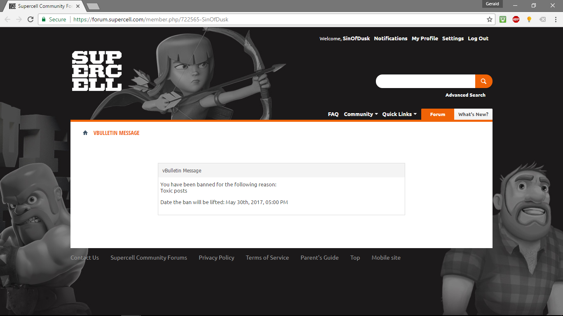Click the green extension icon in toolbar
This screenshot has height=316, width=563.
coord(503,19)
